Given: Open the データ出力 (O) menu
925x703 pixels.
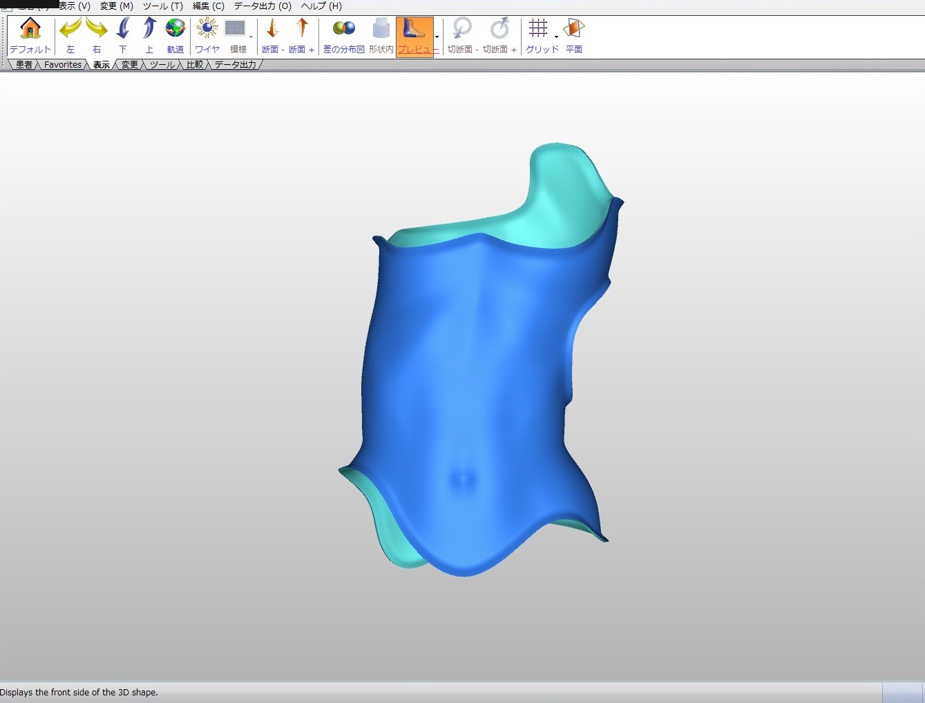Looking at the screenshot, I should pyautogui.click(x=263, y=6).
